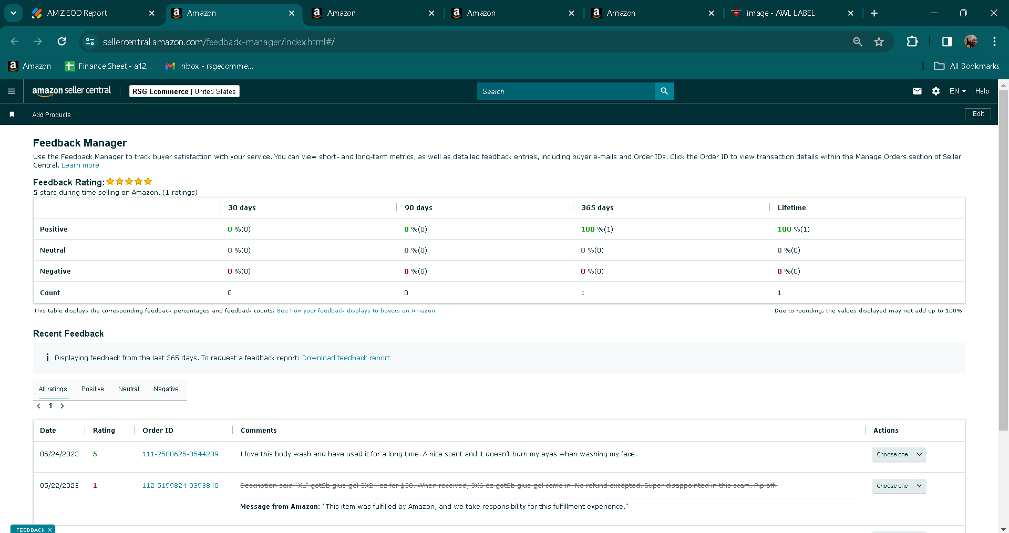Image resolution: width=1009 pixels, height=533 pixels.
Task: Click the Comments column header
Action: coord(259,431)
